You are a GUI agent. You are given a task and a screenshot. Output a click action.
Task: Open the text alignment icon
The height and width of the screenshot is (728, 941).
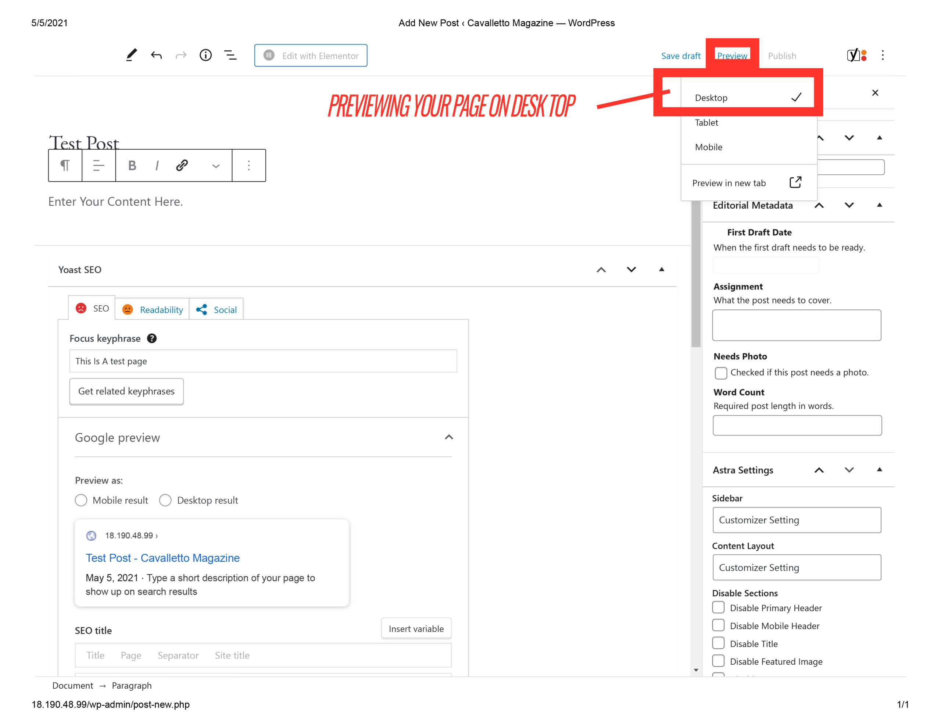pos(99,165)
